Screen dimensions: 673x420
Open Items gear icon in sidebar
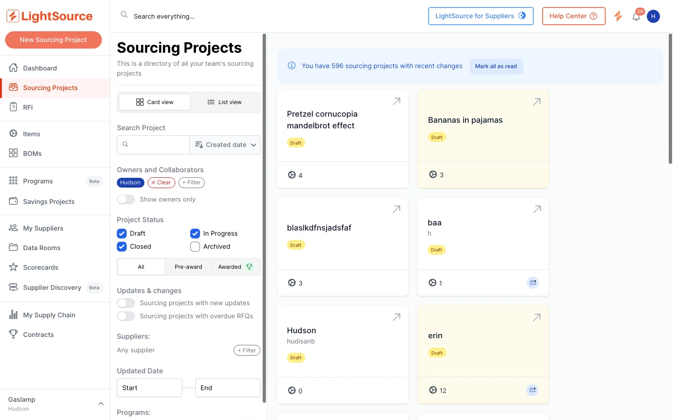pyautogui.click(x=14, y=133)
